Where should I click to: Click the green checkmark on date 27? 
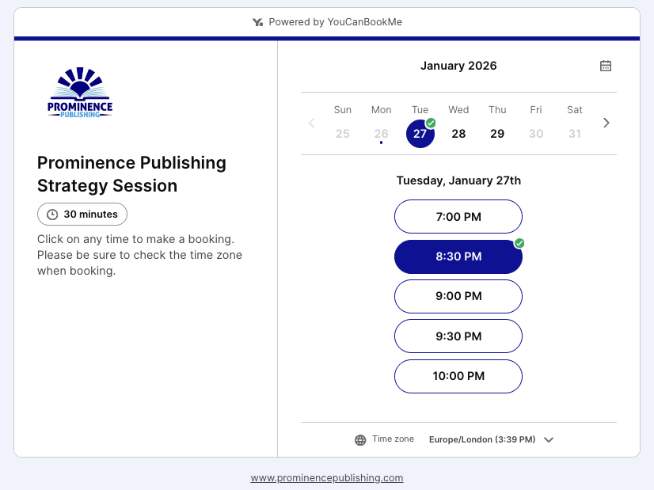pyautogui.click(x=432, y=122)
